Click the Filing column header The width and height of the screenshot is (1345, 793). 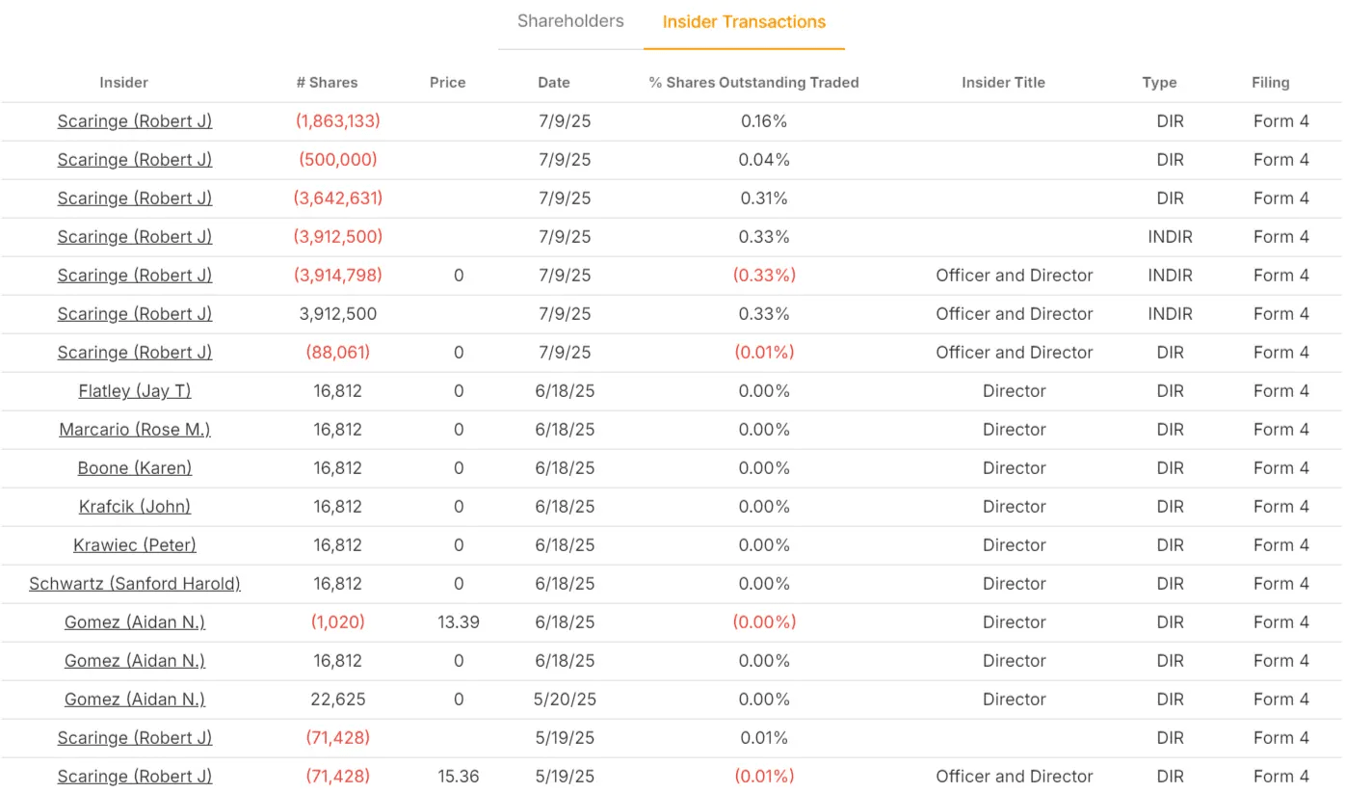point(1270,83)
